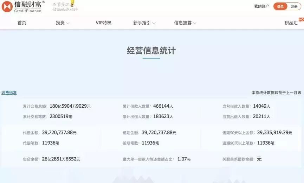304x183 pixels.
Task: Click the 关联关系借款余额 label
Action: (239, 159)
